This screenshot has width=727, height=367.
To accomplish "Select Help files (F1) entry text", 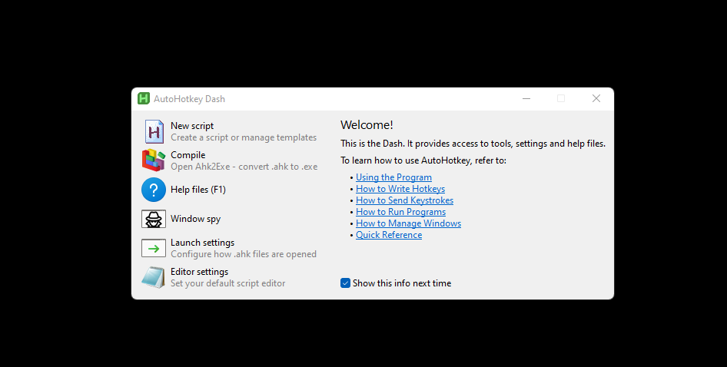I will click(198, 190).
